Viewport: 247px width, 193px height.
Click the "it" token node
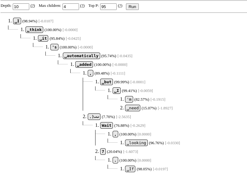[x=43, y=39]
